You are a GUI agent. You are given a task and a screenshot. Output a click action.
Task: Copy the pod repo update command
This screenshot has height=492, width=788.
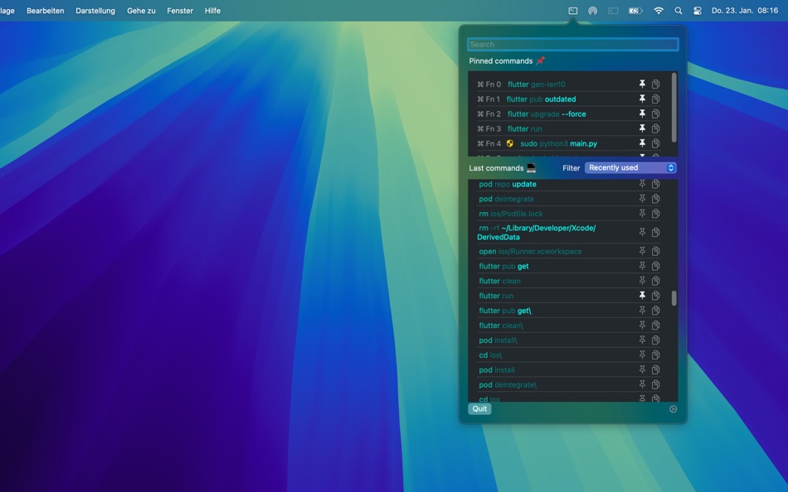click(x=656, y=184)
